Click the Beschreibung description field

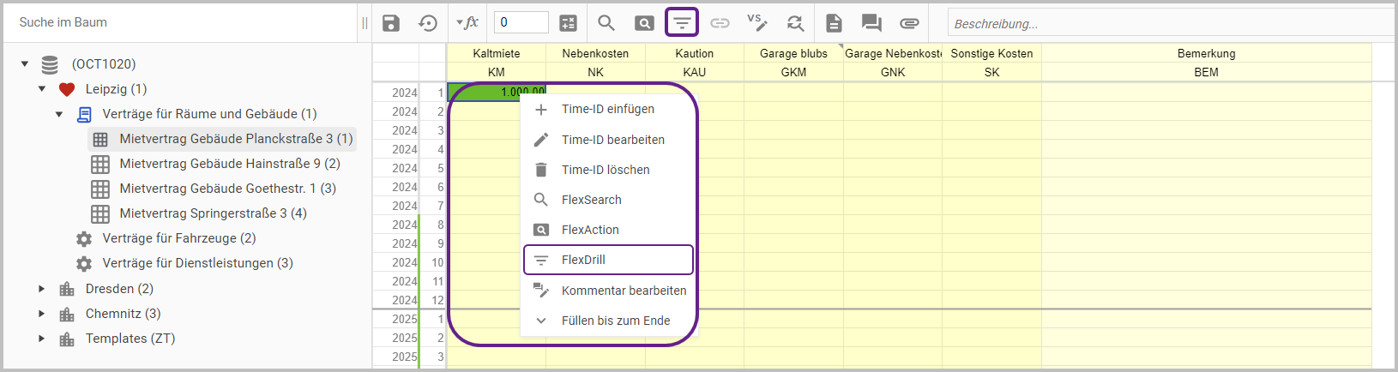tap(1166, 23)
